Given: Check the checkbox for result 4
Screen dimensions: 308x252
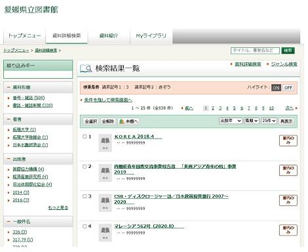Looking at the screenshot, I should [x=85, y=226].
